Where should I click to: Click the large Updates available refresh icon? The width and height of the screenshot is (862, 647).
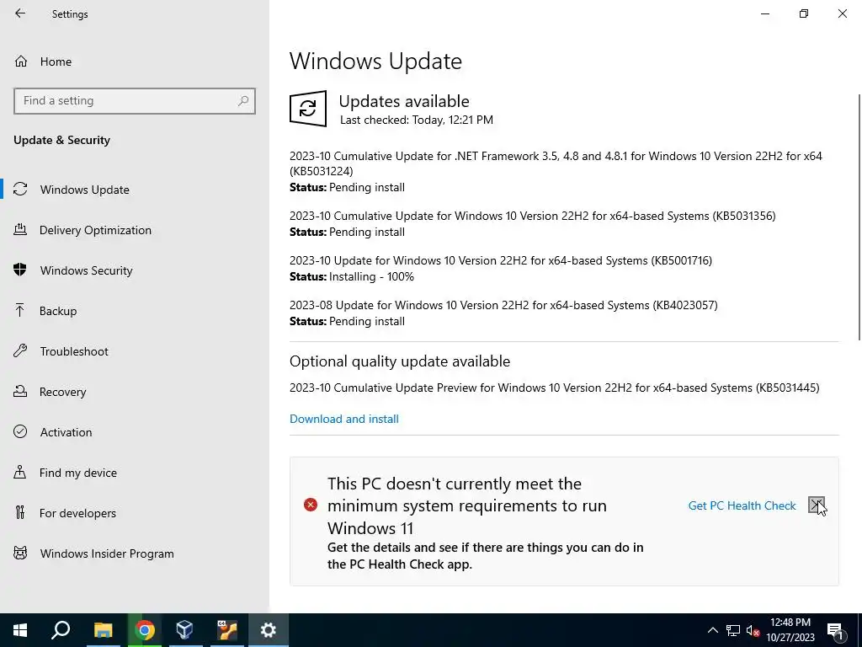[308, 109]
